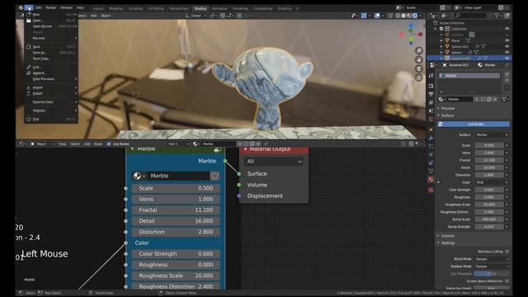
Task: Select the Marble material slot
Action: (x=469, y=76)
